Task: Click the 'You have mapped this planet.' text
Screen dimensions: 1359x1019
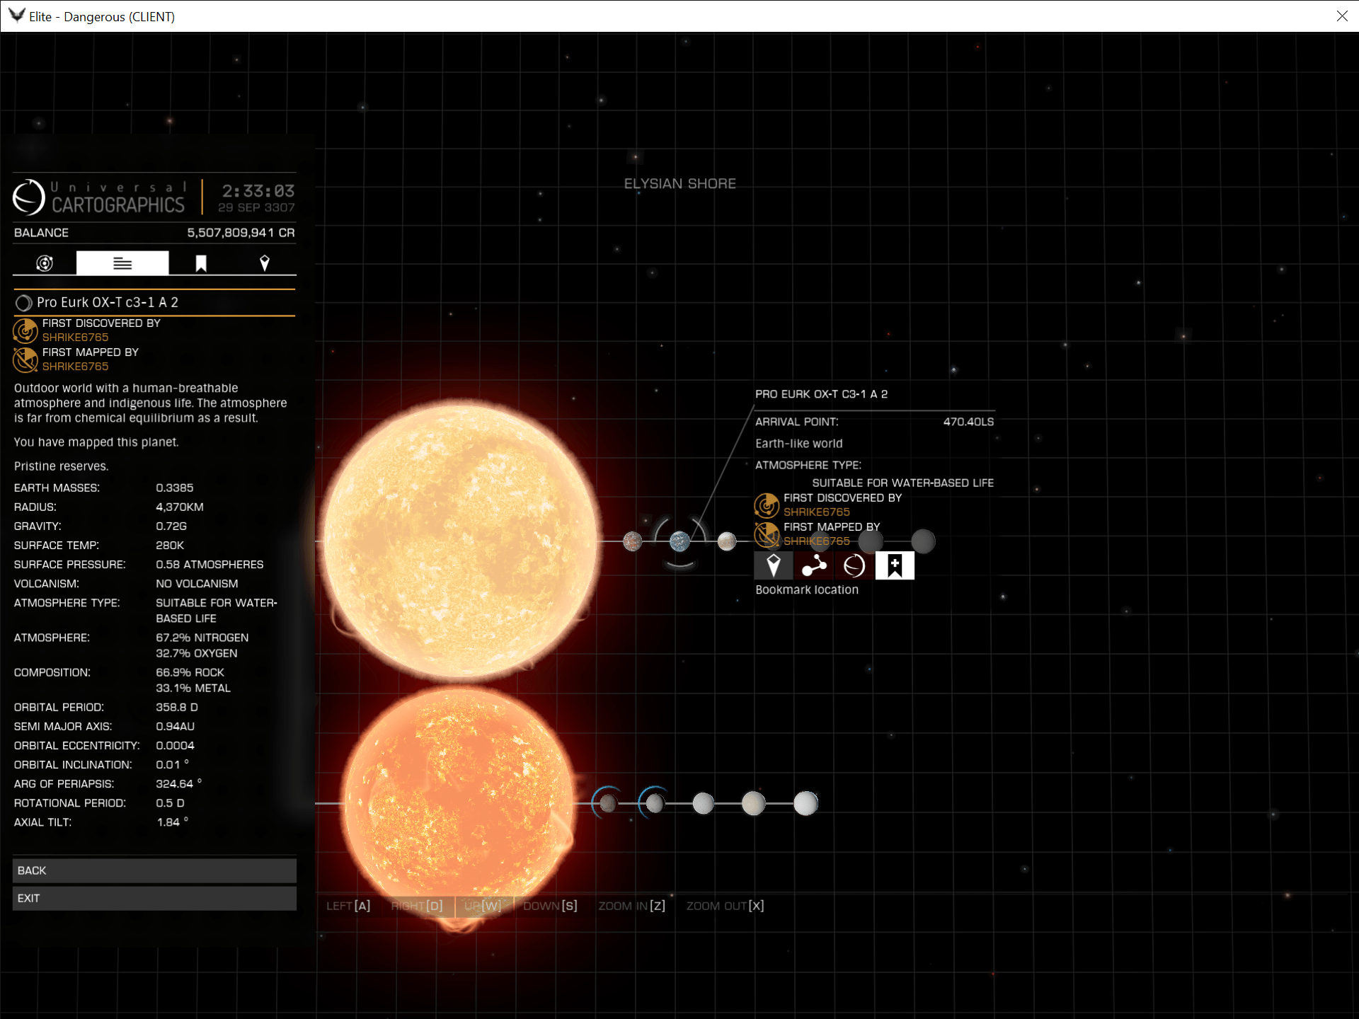Action: click(x=96, y=442)
